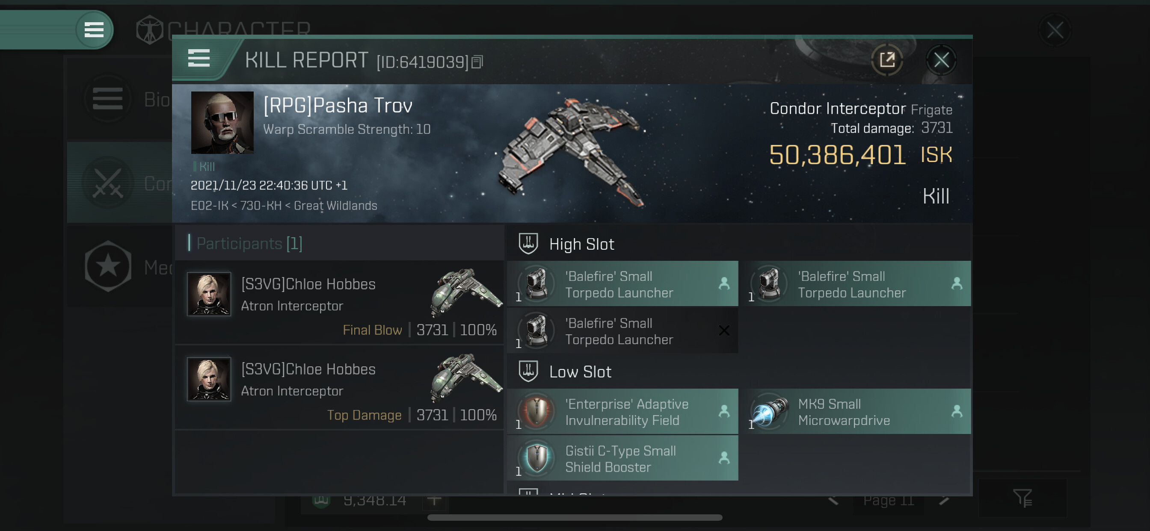
Task: Copy the kill report ID
Action: pos(477,62)
